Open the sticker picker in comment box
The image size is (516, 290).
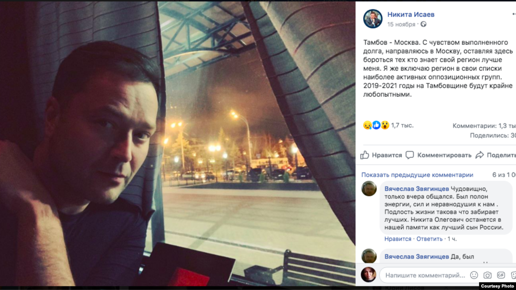click(x=513, y=275)
